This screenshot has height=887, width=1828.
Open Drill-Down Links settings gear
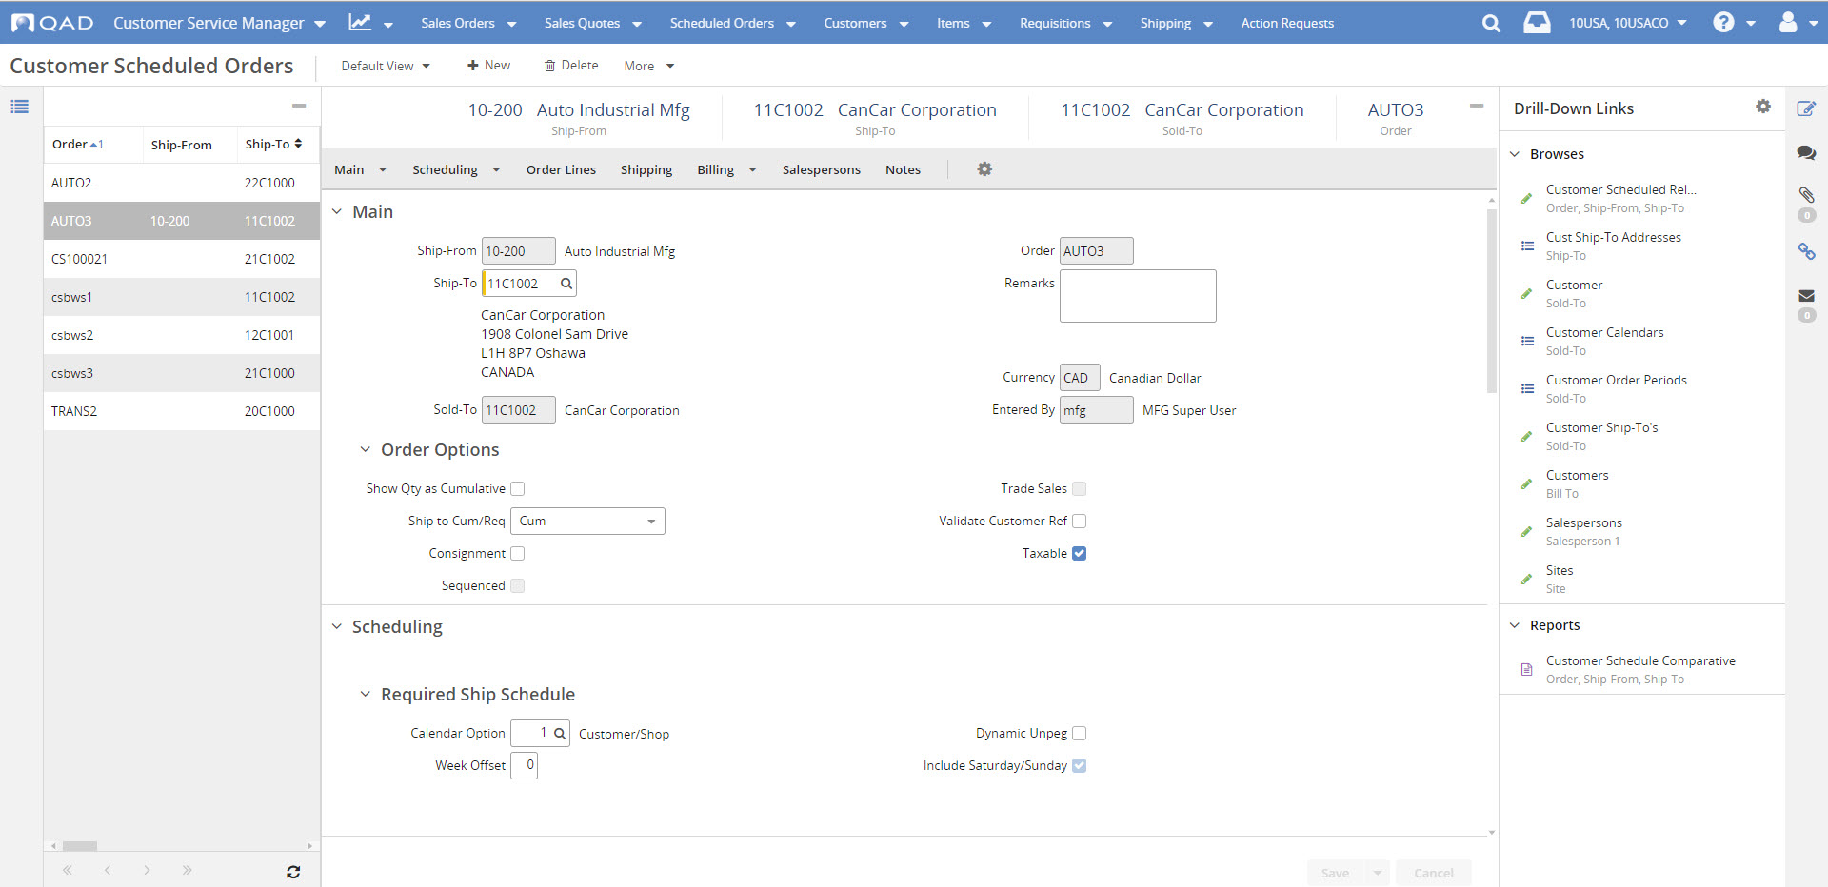pos(1763,107)
